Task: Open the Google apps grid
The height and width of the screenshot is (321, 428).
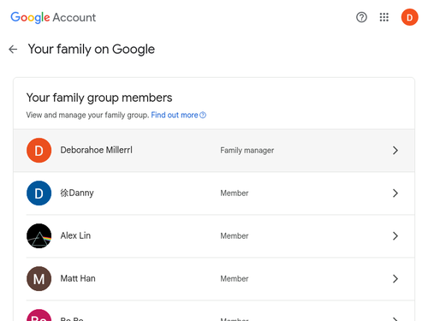Action: click(x=384, y=17)
